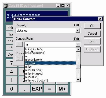This screenshot has height=98, width=106.
Task: Click the Convert From field showing m
Action: (50, 44)
